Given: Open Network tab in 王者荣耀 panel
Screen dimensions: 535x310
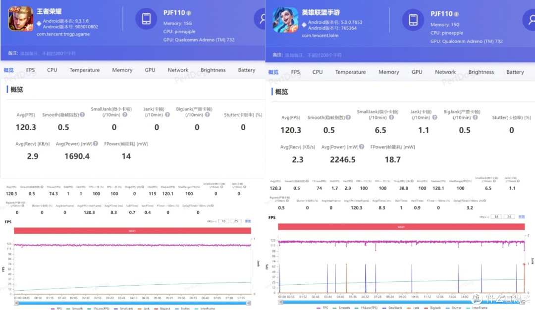Looking at the screenshot, I should click(x=178, y=70).
